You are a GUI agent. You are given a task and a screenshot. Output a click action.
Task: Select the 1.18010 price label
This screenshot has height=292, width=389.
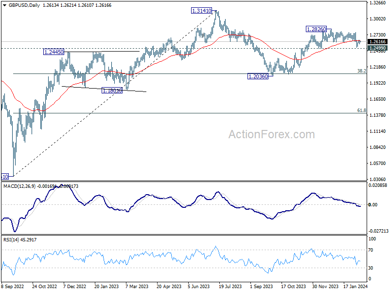112,91
